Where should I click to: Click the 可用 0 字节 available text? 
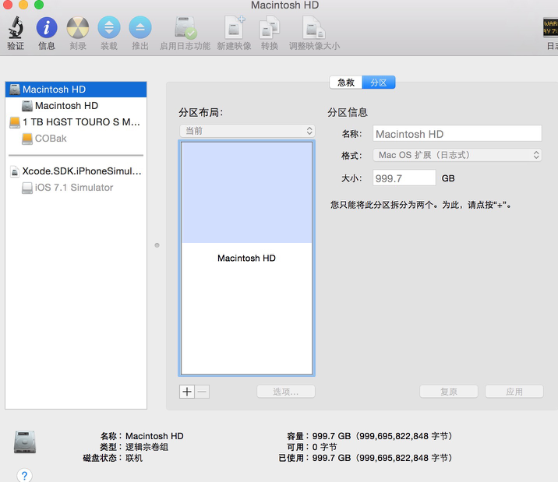[x=312, y=447]
